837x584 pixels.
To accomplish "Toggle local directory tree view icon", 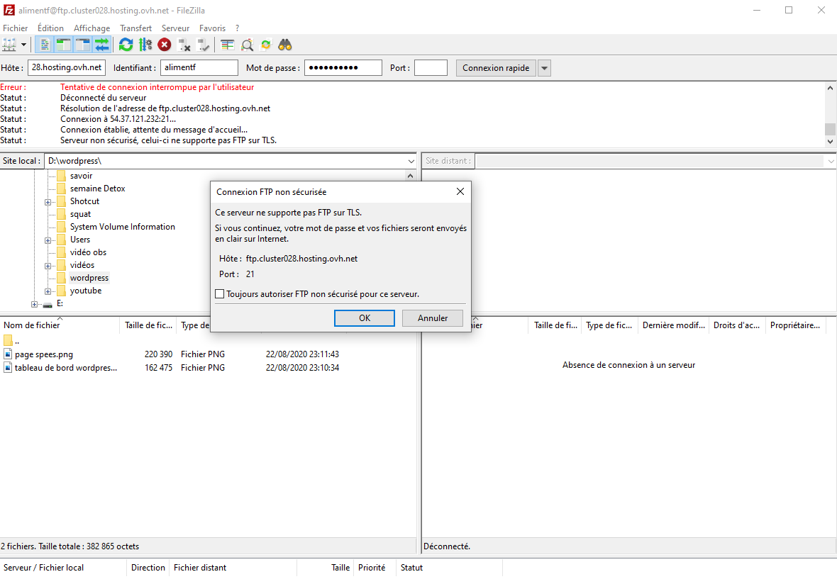I will [x=64, y=45].
